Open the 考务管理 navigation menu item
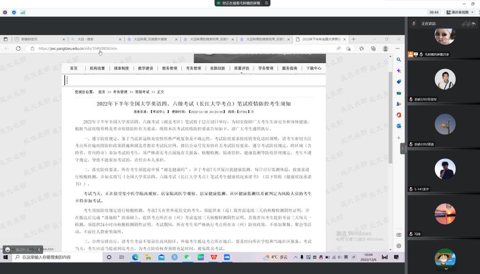This screenshot has height=274, width=480. (193, 68)
